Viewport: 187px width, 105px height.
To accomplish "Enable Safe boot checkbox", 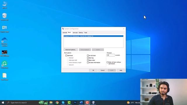I will click(x=66, y=55).
